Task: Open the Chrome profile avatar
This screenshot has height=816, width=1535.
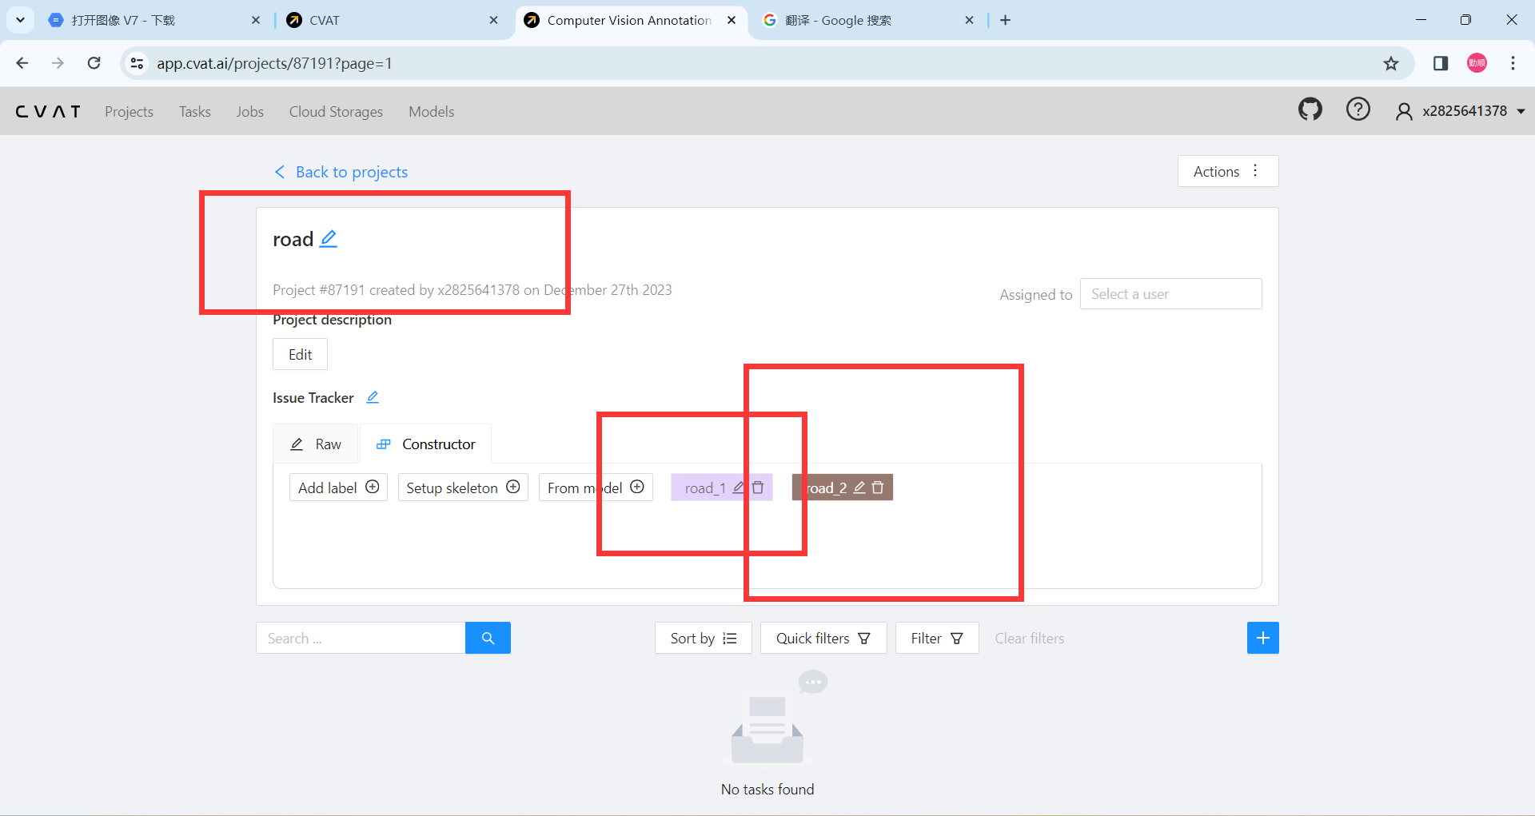Action: coord(1477,63)
